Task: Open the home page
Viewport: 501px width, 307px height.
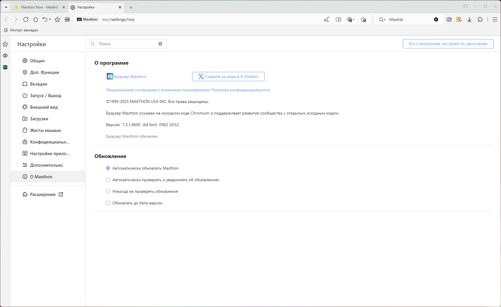Action: [36, 19]
